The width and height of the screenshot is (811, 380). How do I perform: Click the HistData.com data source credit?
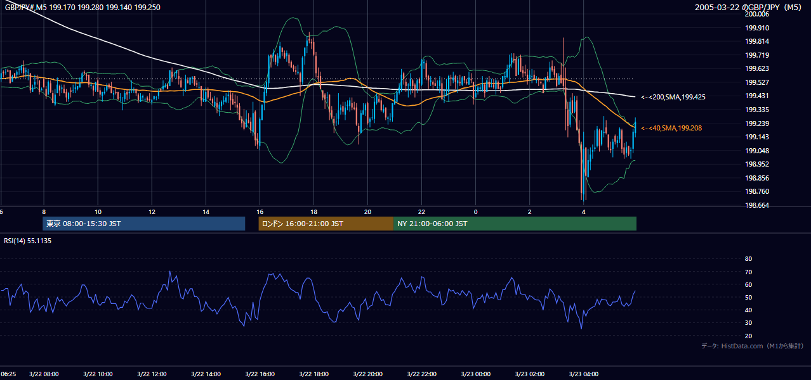tap(753, 346)
